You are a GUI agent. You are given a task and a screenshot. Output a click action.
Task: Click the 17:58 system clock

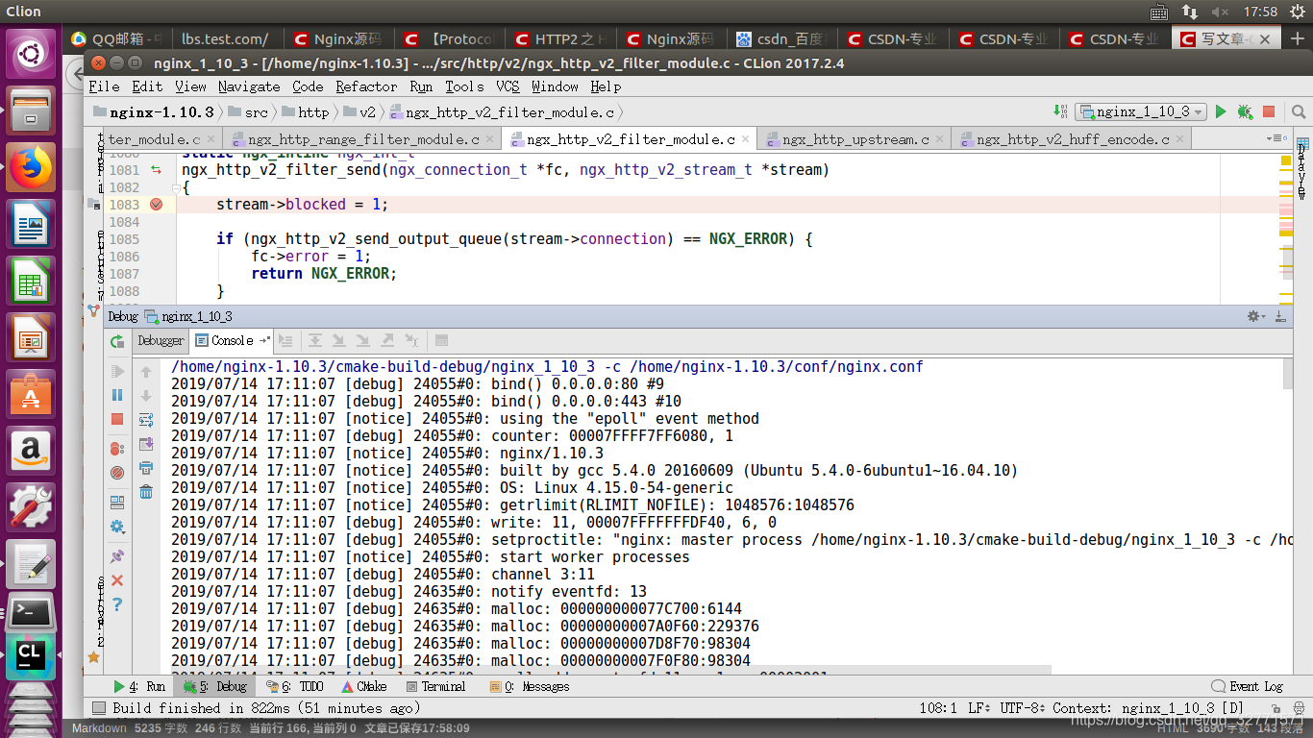click(x=1260, y=12)
